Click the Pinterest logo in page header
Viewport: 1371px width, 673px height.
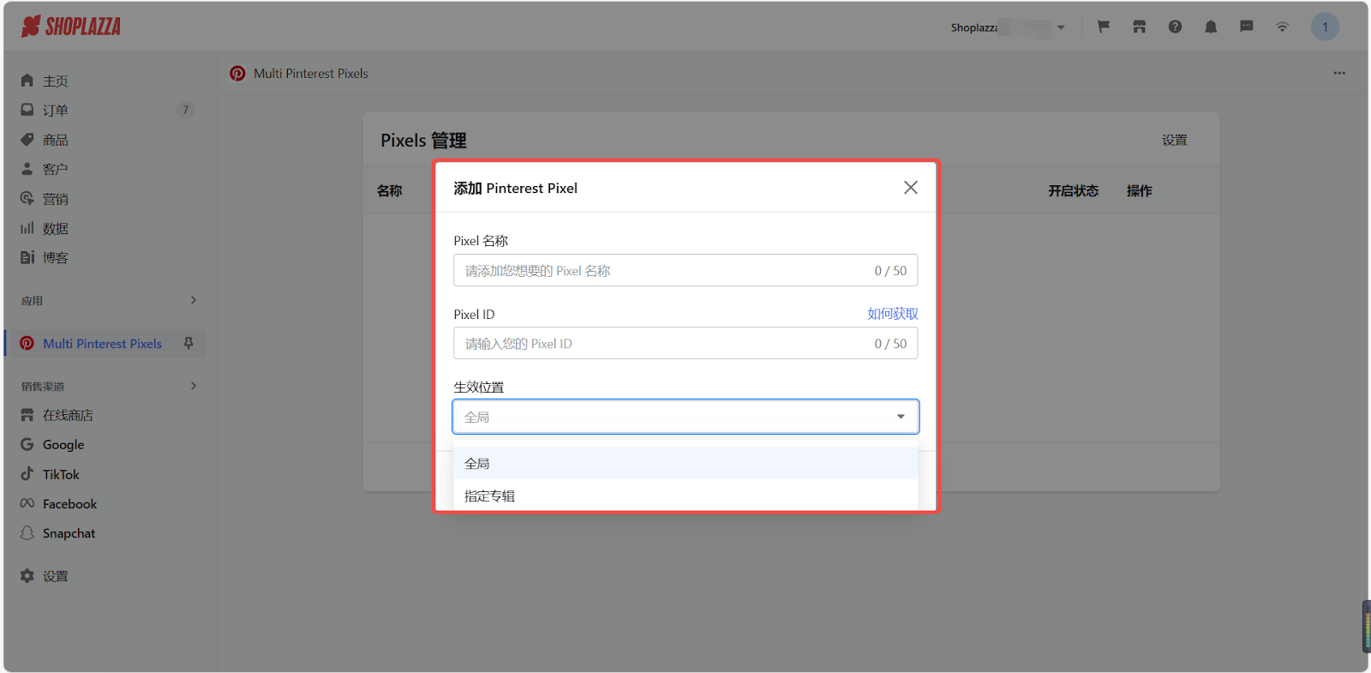point(237,74)
